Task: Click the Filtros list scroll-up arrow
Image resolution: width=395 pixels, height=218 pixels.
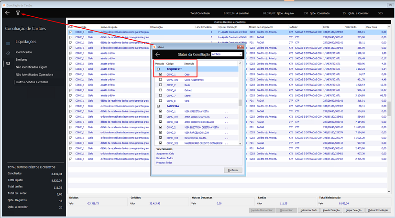Action: (x=240, y=63)
